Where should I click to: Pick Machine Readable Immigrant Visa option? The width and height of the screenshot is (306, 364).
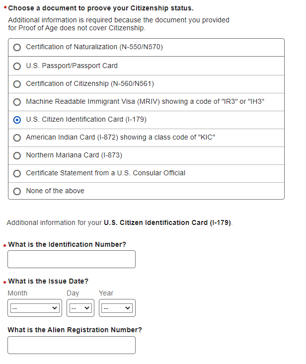coord(17,102)
